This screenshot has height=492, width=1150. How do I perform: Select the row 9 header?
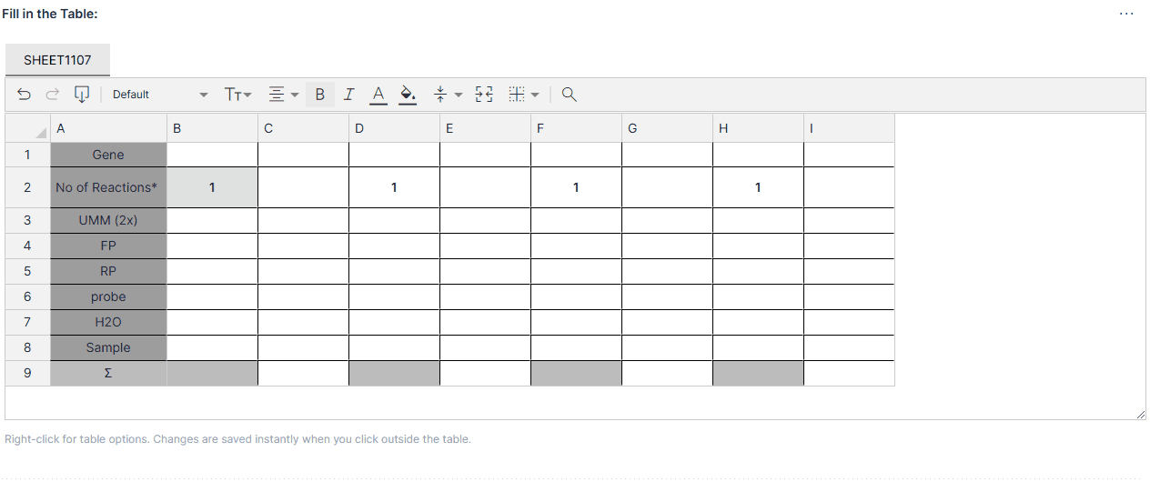pyautogui.click(x=27, y=373)
